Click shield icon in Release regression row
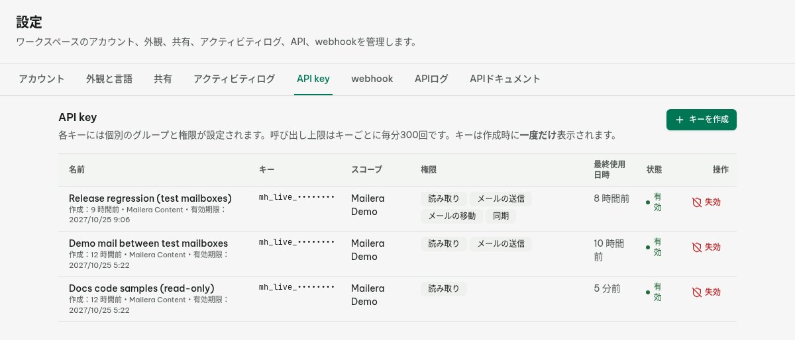 696,202
